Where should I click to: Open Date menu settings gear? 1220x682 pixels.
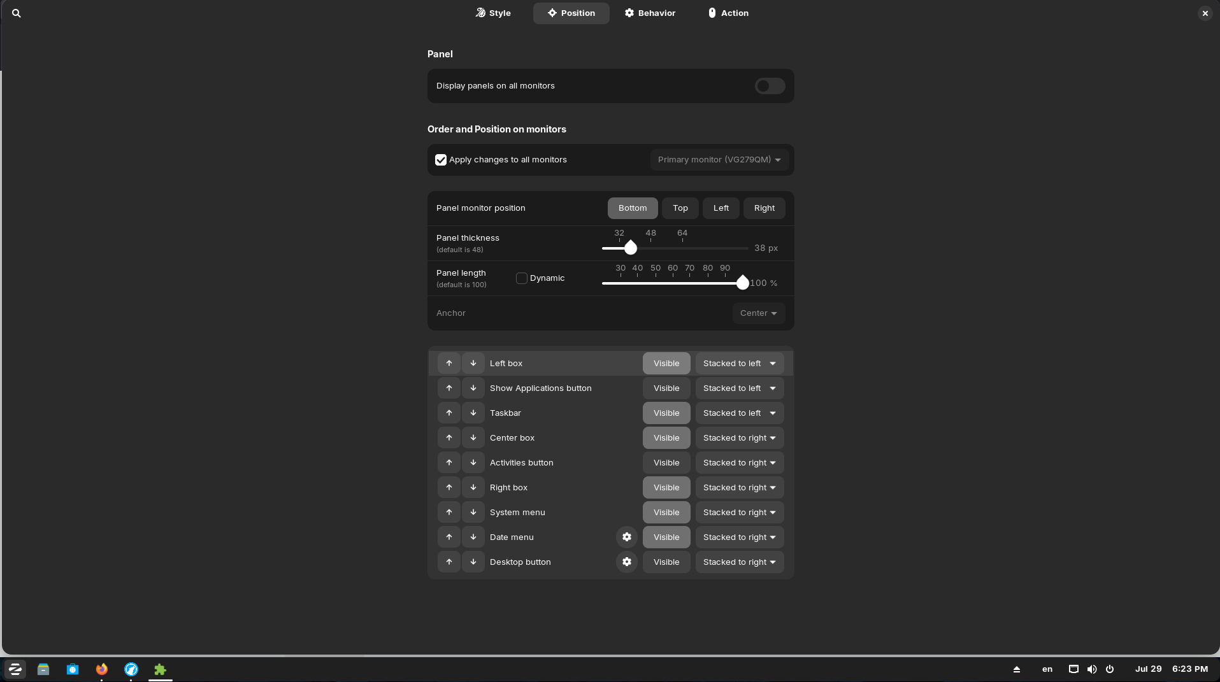(627, 537)
